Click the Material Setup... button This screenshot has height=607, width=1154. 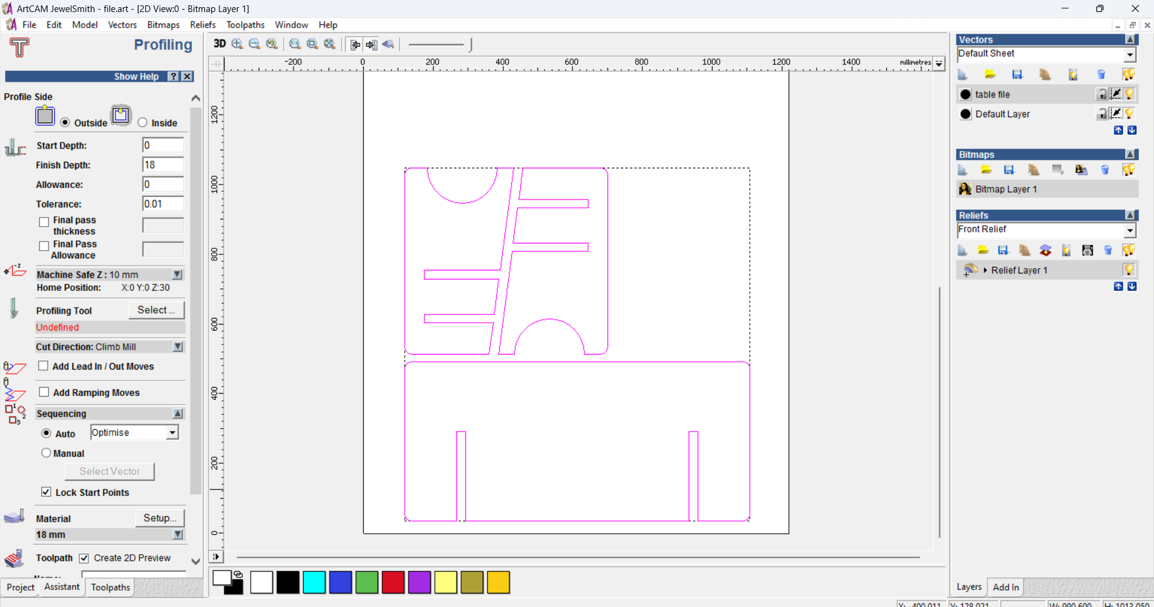[160, 518]
